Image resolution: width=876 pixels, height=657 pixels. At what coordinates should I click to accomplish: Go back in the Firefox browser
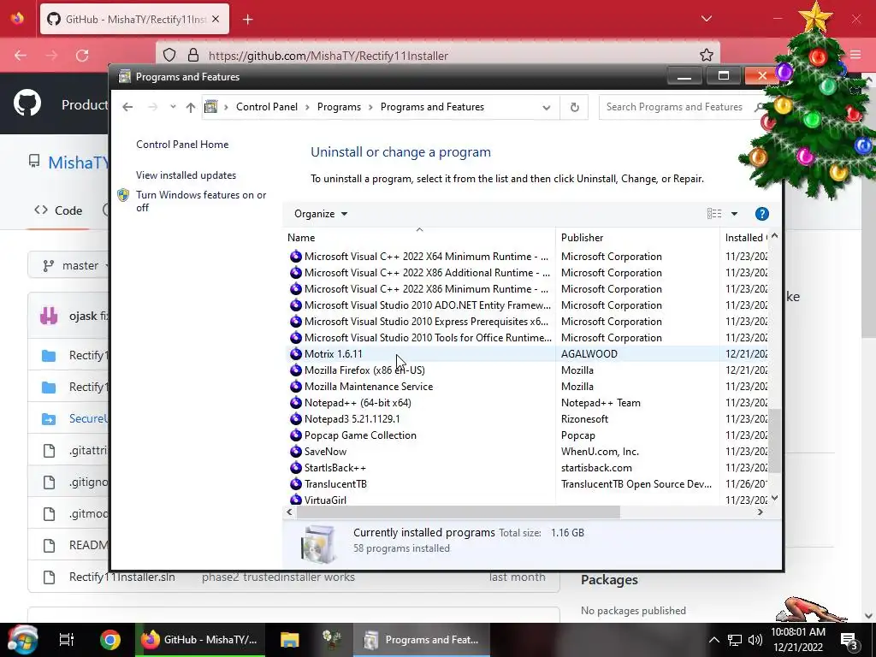21,56
